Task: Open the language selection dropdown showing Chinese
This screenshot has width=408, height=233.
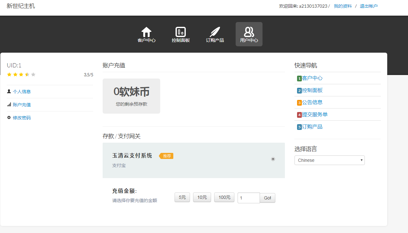Action: (x=329, y=160)
